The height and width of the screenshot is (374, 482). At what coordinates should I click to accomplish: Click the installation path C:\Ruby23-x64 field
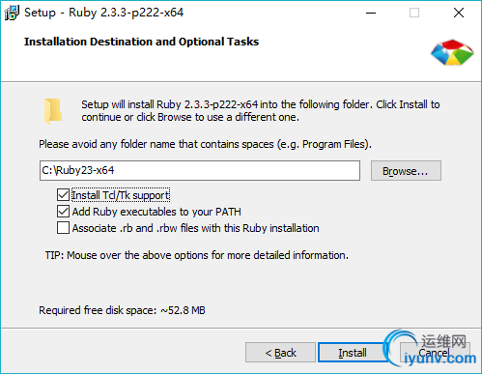point(200,170)
